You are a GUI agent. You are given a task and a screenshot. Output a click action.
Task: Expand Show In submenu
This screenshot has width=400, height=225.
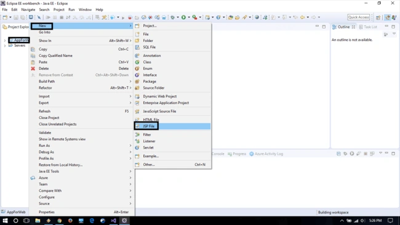point(82,41)
